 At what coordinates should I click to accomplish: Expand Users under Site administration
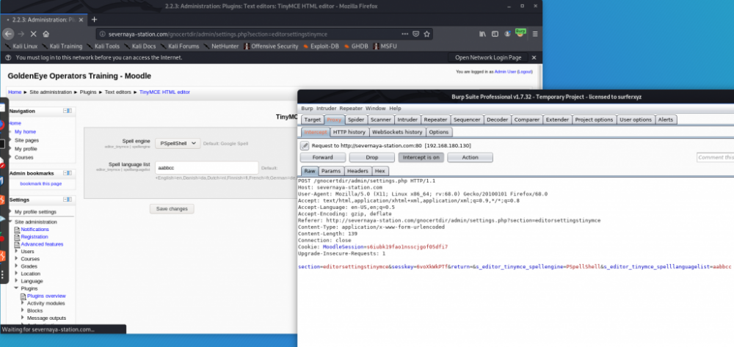(18, 251)
